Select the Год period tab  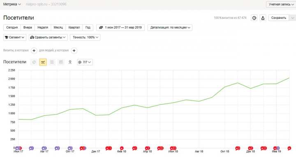click(x=88, y=27)
